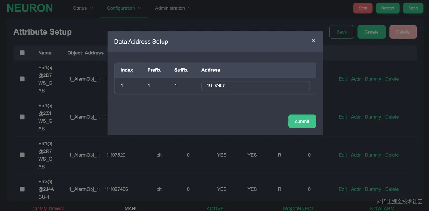The width and height of the screenshot is (429, 211).
Task: Focus the Address input field
Action: click(x=255, y=86)
